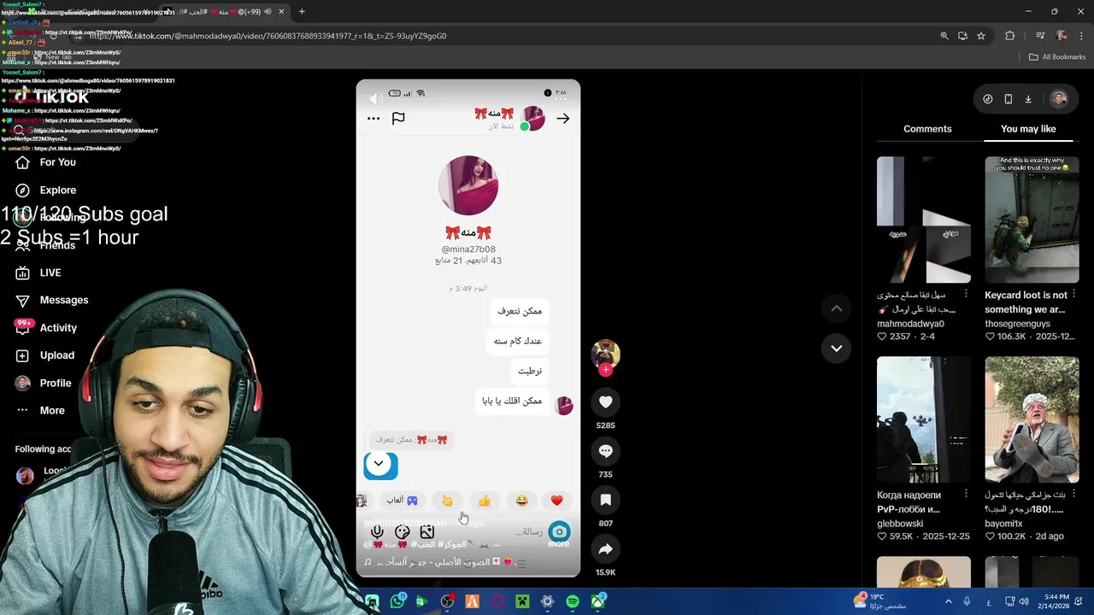The image size is (1094, 615).
Task: Open options menu for glebbowski video
Action: [966, 495]
